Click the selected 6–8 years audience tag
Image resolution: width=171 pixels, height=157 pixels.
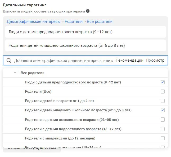(x=66, y=45)
